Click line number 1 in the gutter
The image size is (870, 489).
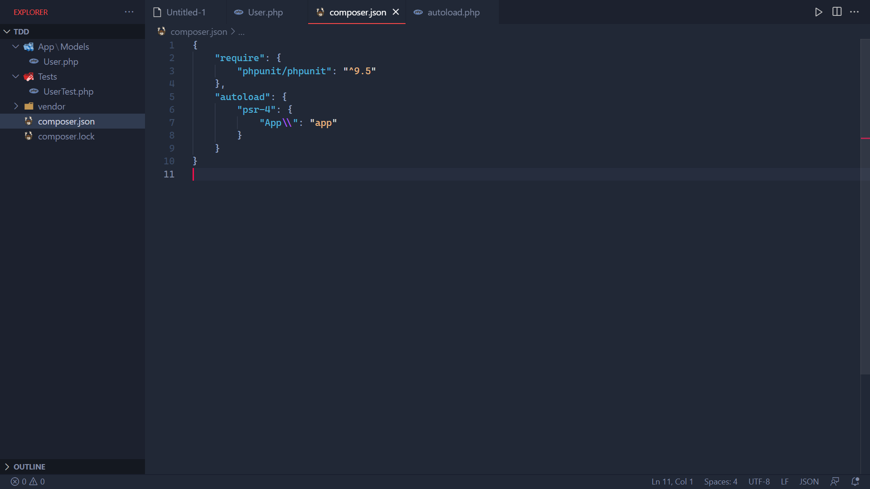point(172,45)
